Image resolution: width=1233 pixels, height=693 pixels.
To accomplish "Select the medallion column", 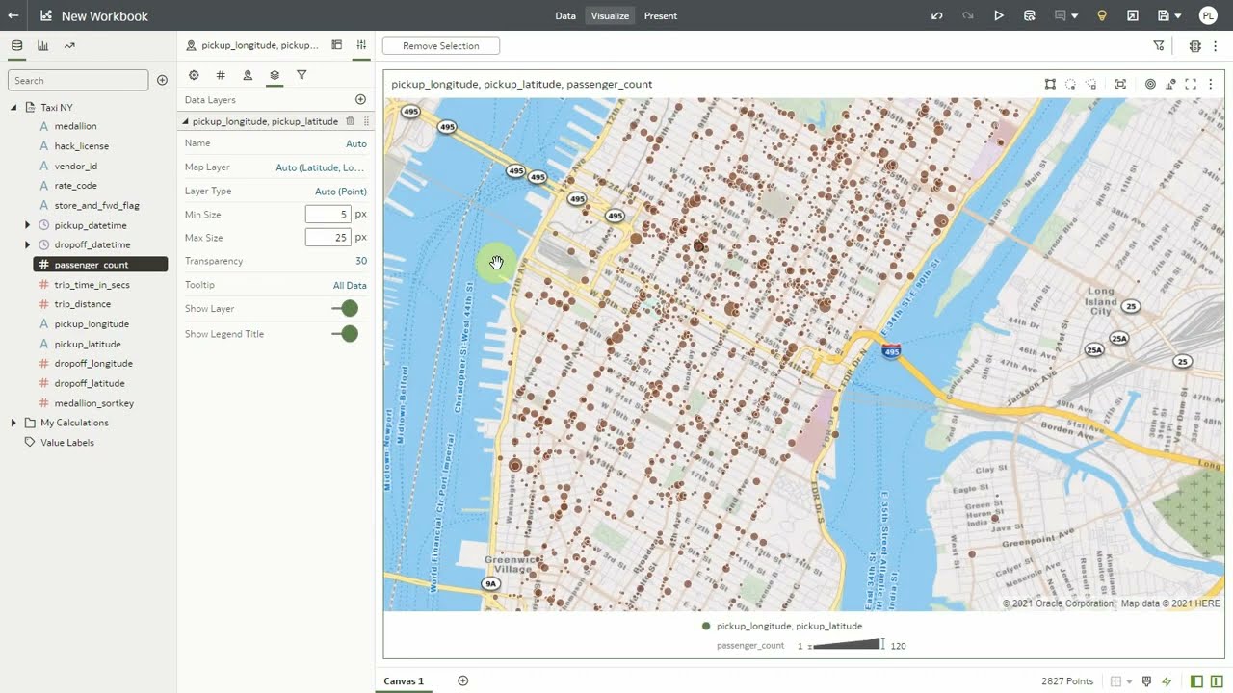I will coord(75,126).
